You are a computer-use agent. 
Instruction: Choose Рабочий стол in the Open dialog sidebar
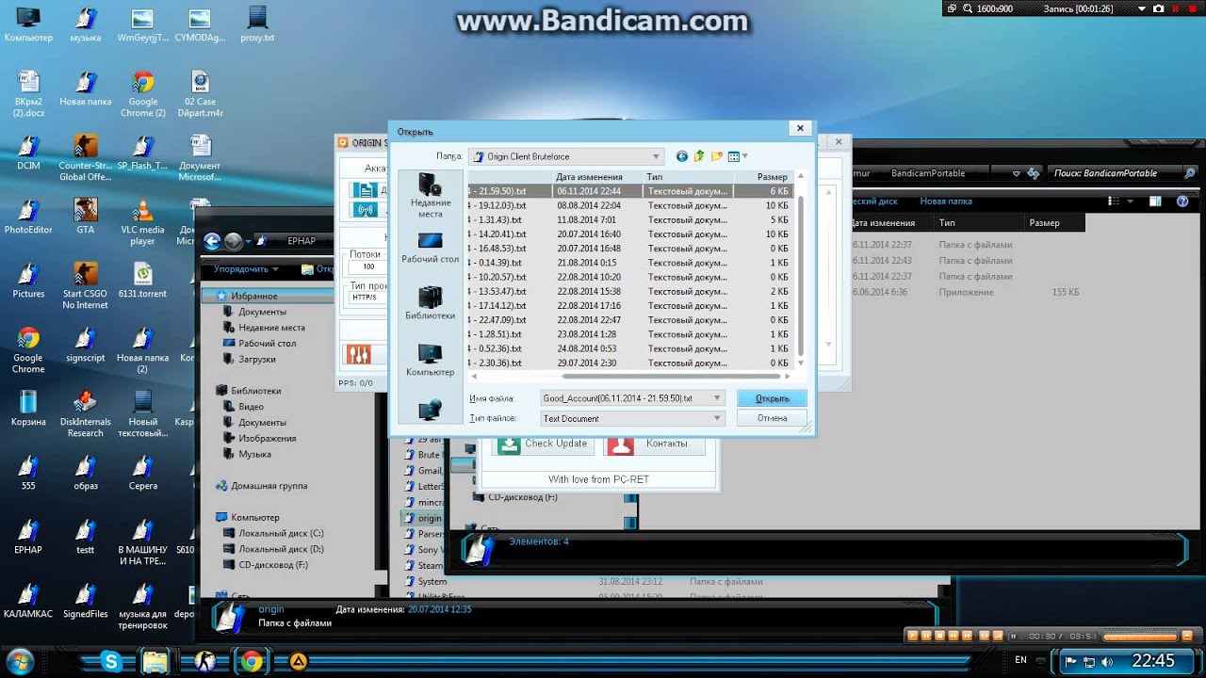pos(430,248)
